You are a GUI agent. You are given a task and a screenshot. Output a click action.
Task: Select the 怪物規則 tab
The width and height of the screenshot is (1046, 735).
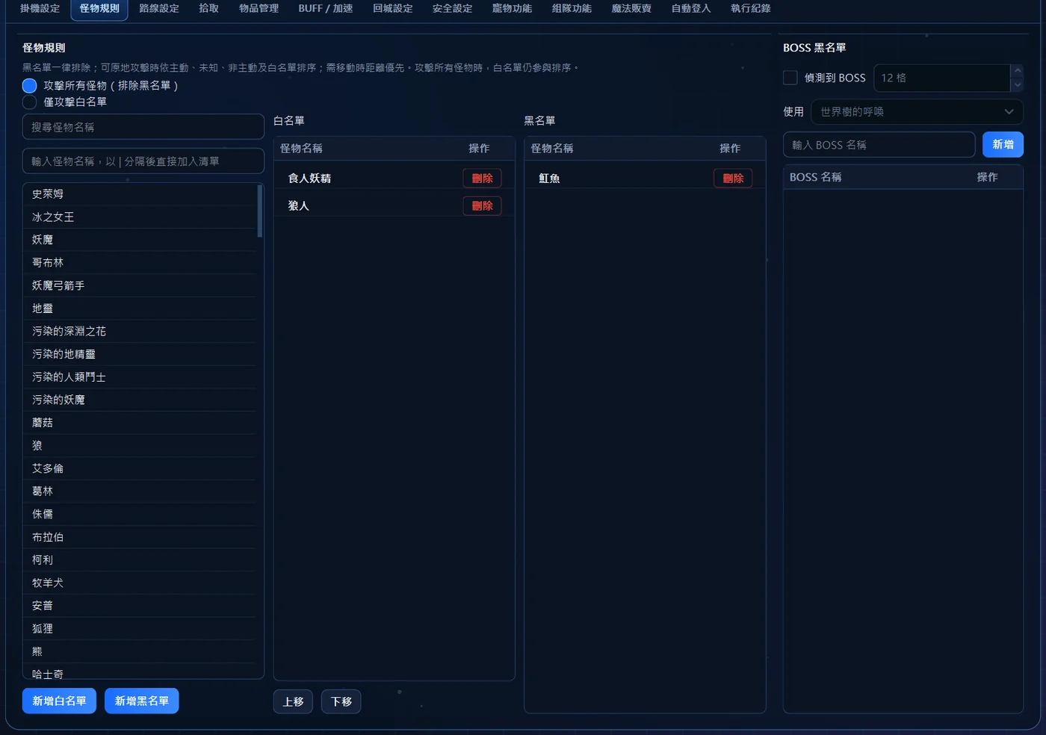point(99,9)
